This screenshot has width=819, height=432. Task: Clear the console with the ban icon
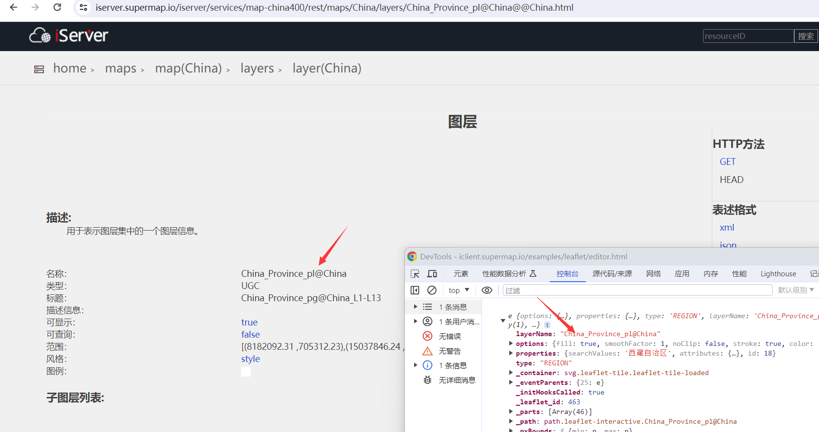point(432,290)
